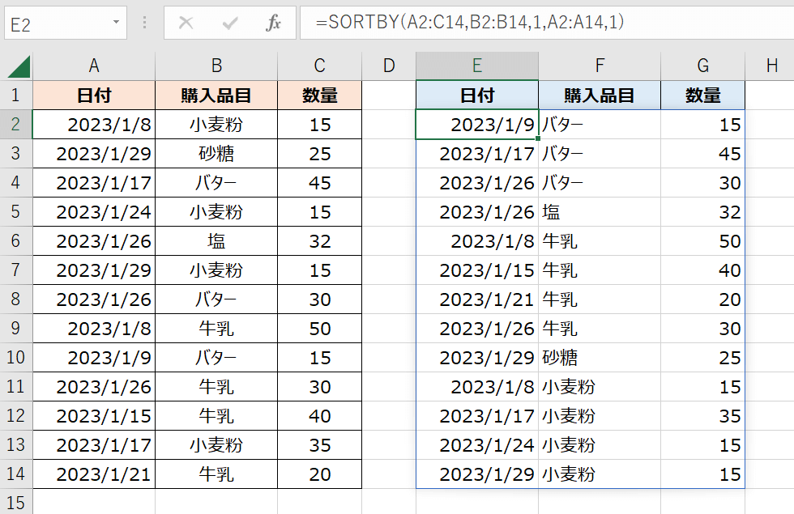Select cell E2 containing 2023/1/9
The height and width of the screenshot is (514, 794).
pos(477,125)
